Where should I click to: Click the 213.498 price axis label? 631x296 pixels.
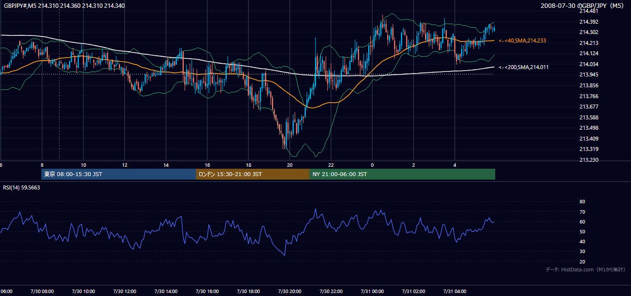pyautogui.click(x=589, y=128)
